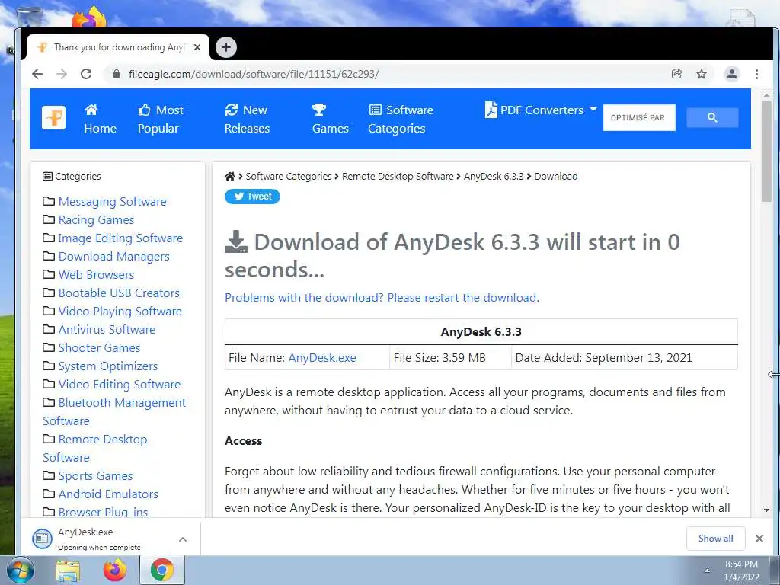
Task: Open Windows Start menu
Action: pyautogui.click(x=20, y=570)
